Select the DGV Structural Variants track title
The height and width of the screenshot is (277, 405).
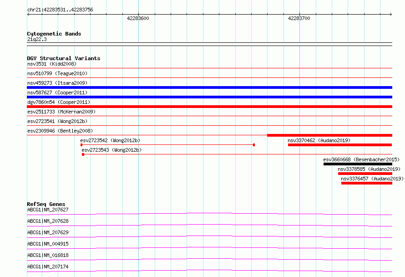[64, 58]
